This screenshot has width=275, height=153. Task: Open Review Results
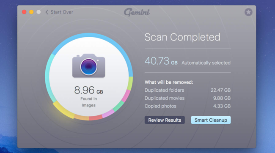pos(165,120)
